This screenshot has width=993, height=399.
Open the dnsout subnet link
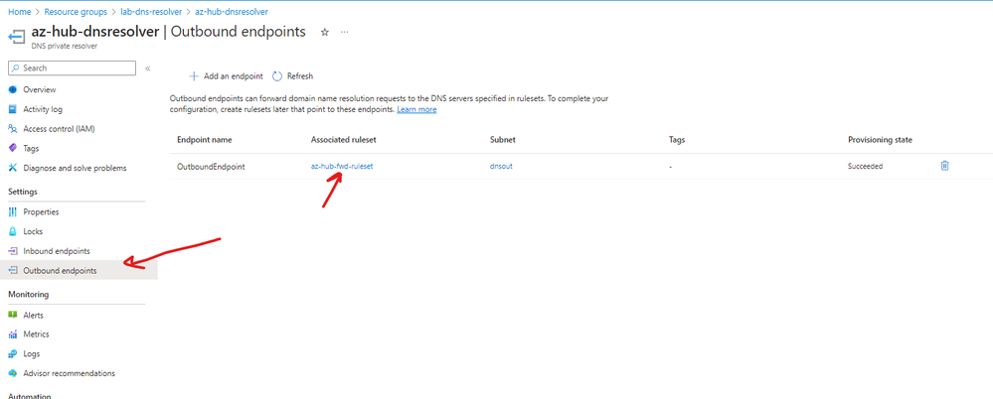(x=501, y=167)
